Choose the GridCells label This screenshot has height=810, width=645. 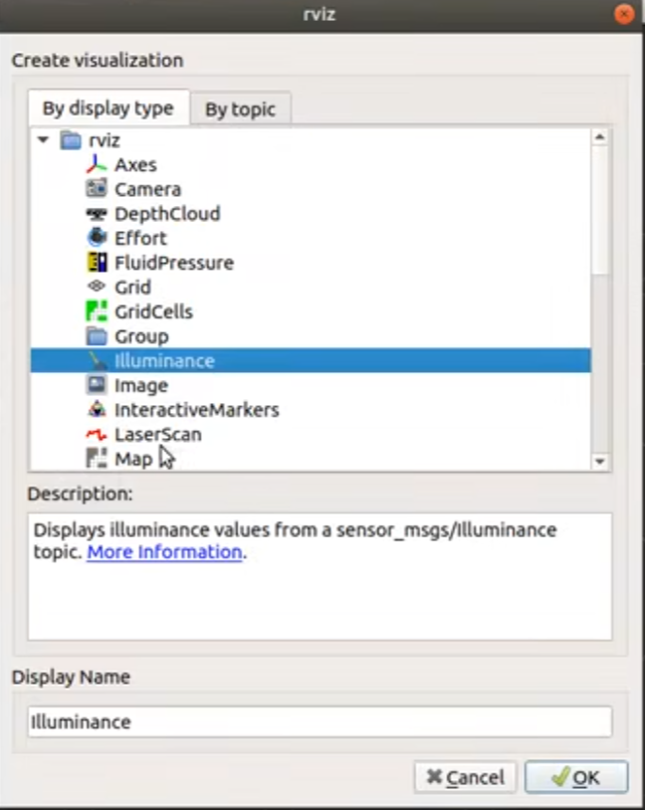click(153, 311)
